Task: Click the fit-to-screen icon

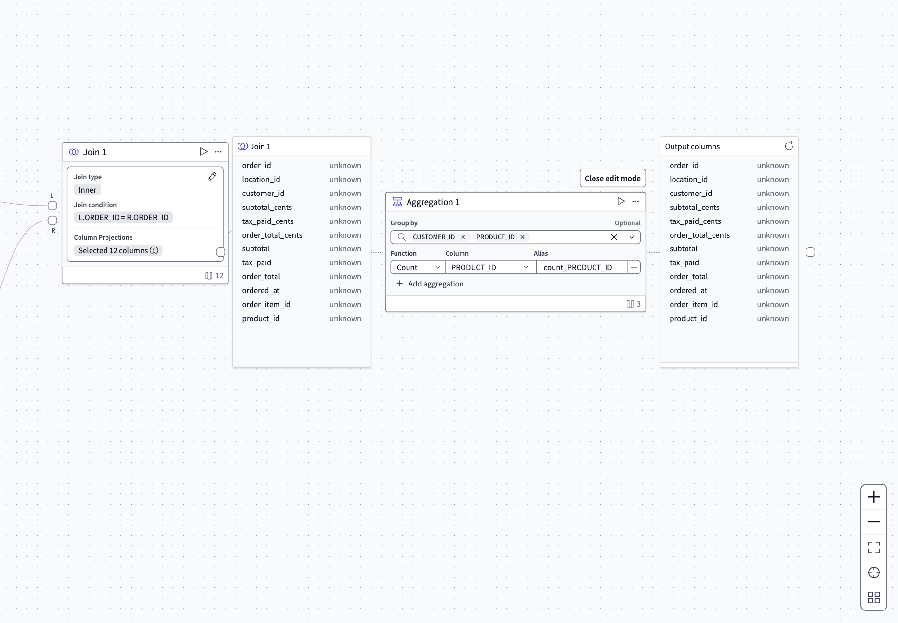Action: [x=874, y=547]
